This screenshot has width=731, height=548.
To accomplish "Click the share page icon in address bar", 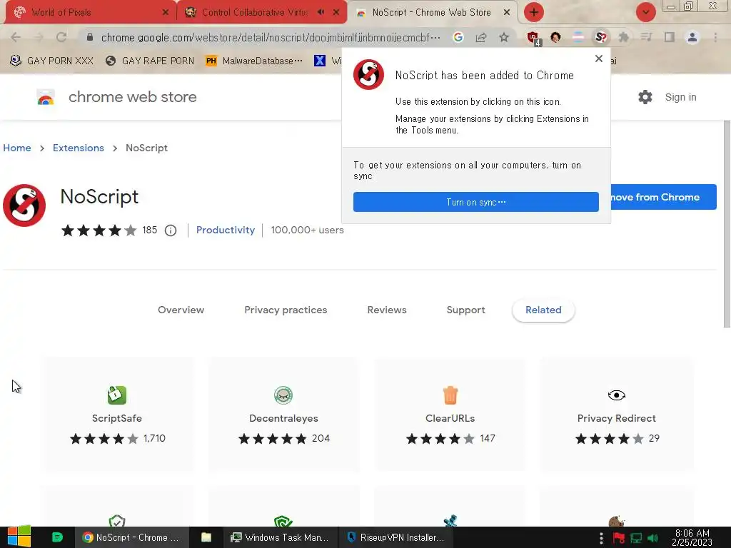I will [481, 37].
